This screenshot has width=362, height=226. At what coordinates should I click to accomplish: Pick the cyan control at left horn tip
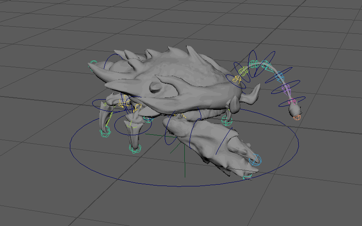coord(93,64)
